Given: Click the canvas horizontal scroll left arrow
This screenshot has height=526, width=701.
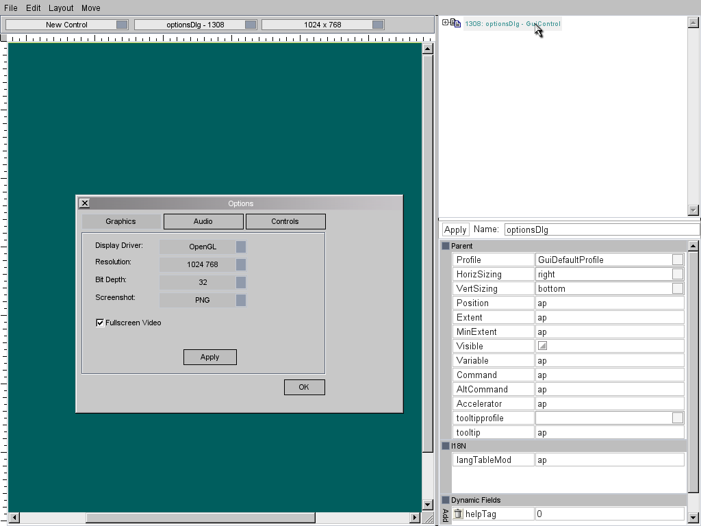Looking at the screenshot, I should [14, 517].
